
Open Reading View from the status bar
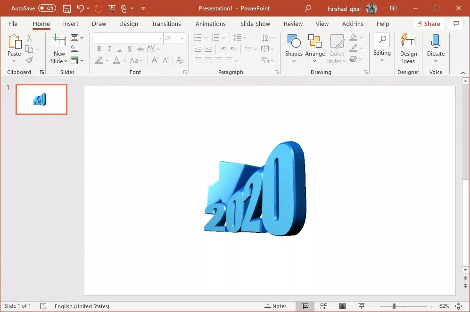[342, 306]
